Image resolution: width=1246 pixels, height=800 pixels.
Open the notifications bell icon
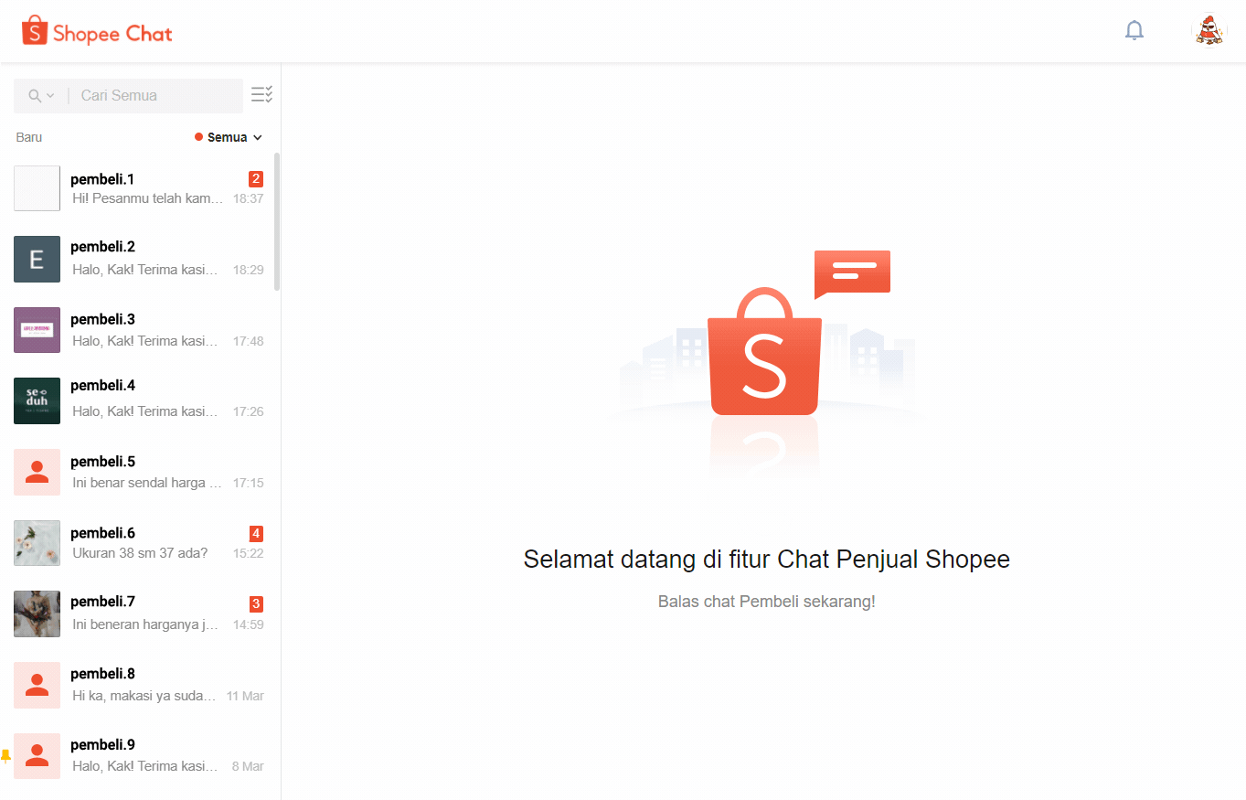tap(1134, 29)
